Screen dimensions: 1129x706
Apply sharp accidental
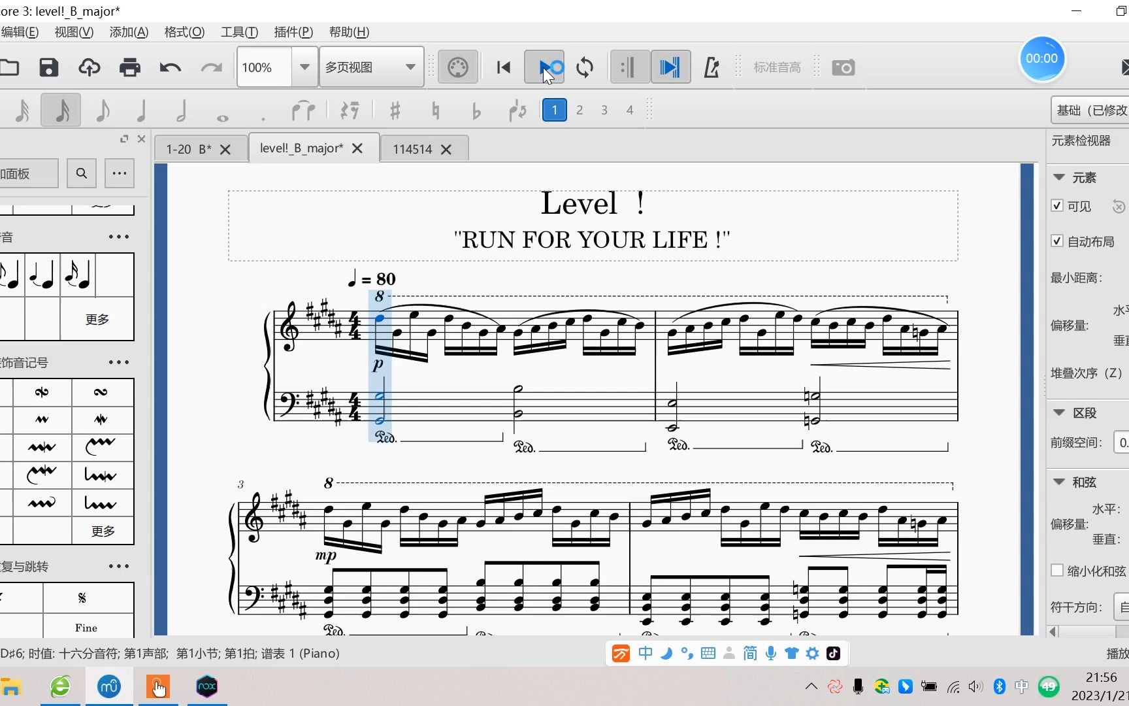[x=395, y=110]
